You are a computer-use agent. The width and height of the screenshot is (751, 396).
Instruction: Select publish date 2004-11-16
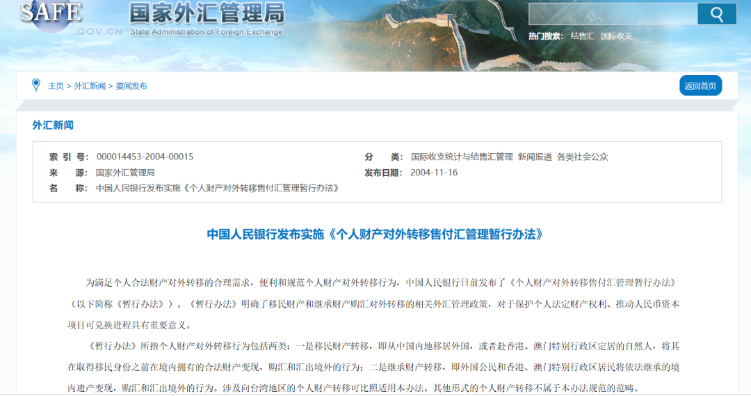(434, 173)
